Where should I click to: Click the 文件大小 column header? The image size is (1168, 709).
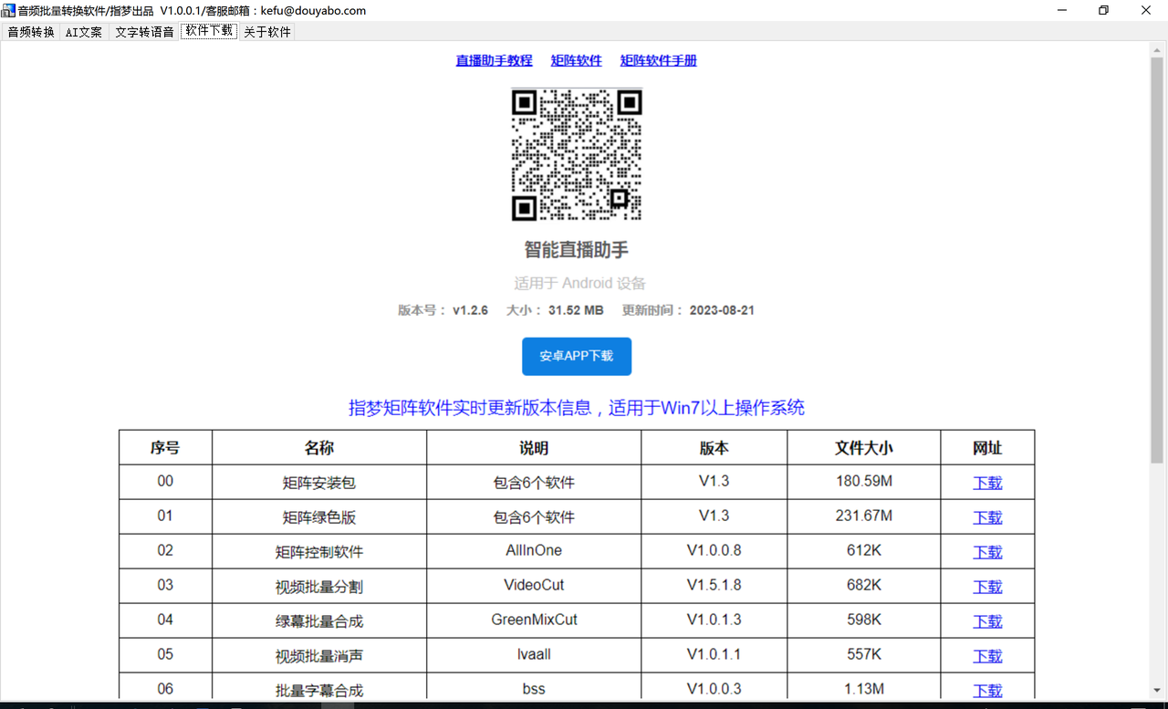864,448
